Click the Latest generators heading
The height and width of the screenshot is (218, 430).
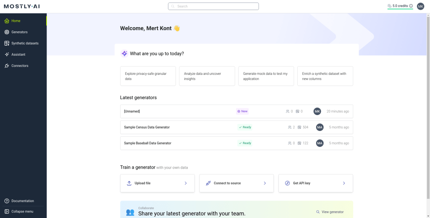pos(139,97)
